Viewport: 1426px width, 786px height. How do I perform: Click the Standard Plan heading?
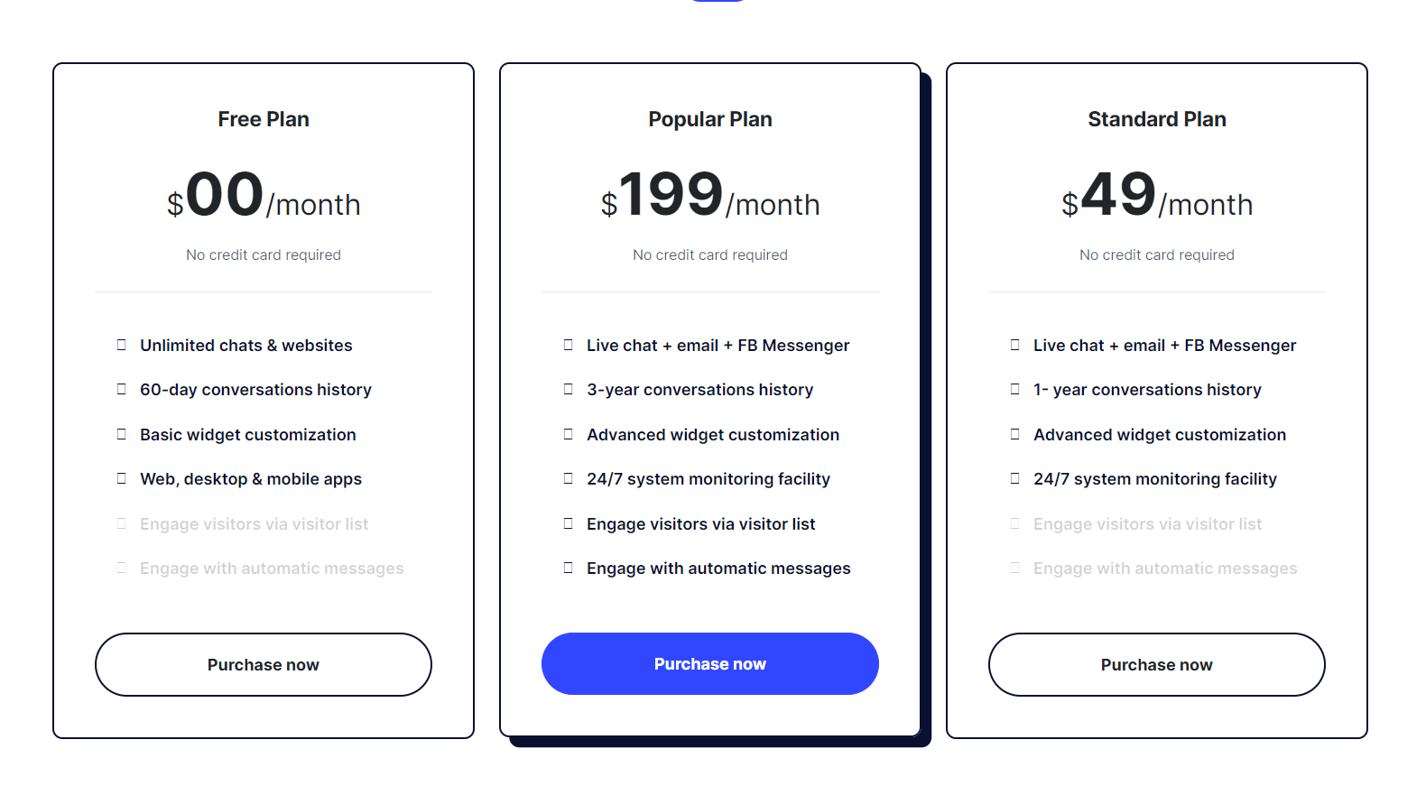pos(1157,119)
